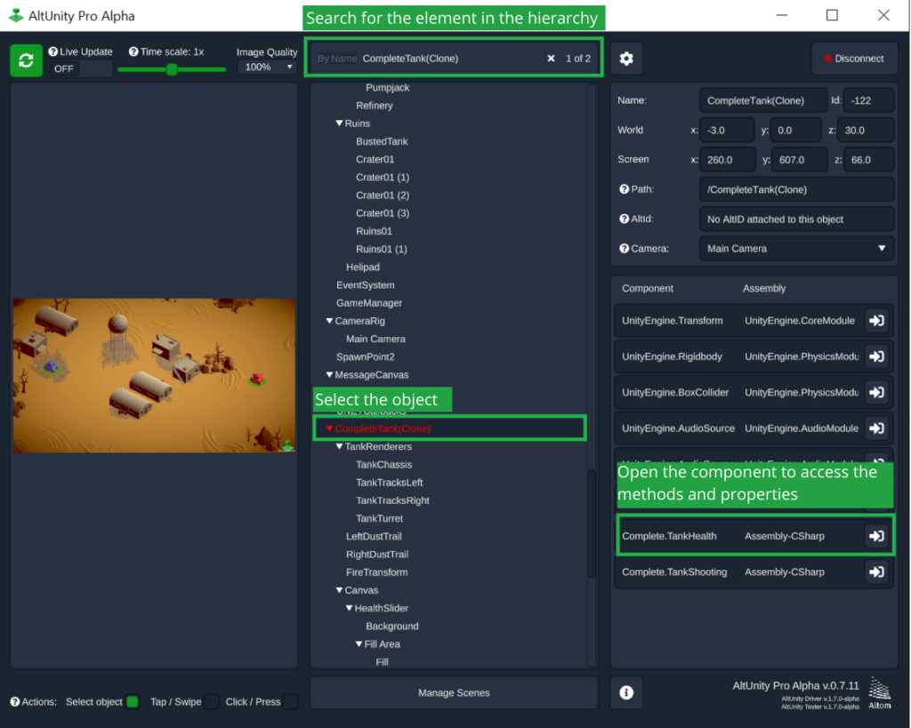Screen dimensions: 911x728
Task: Click the hierarchy search input field
Action: click(453, 59)
